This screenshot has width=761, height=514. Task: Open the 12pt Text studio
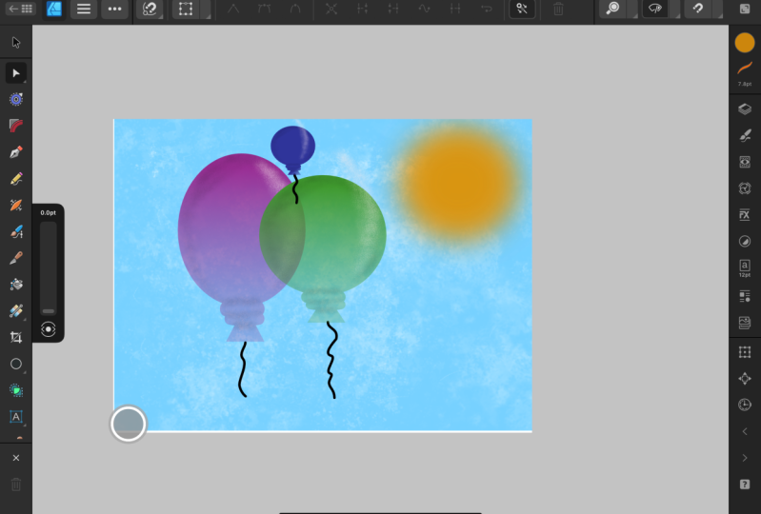click(x=745, y=268)
